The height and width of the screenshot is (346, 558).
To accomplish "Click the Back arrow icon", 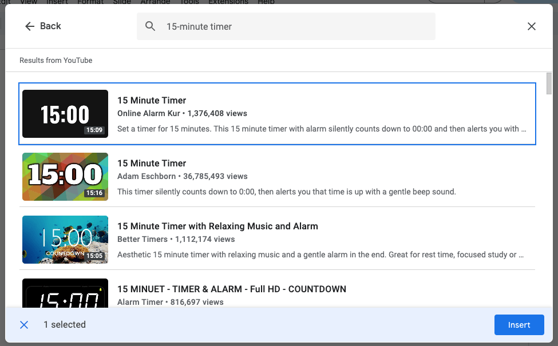I will [30, 26].
